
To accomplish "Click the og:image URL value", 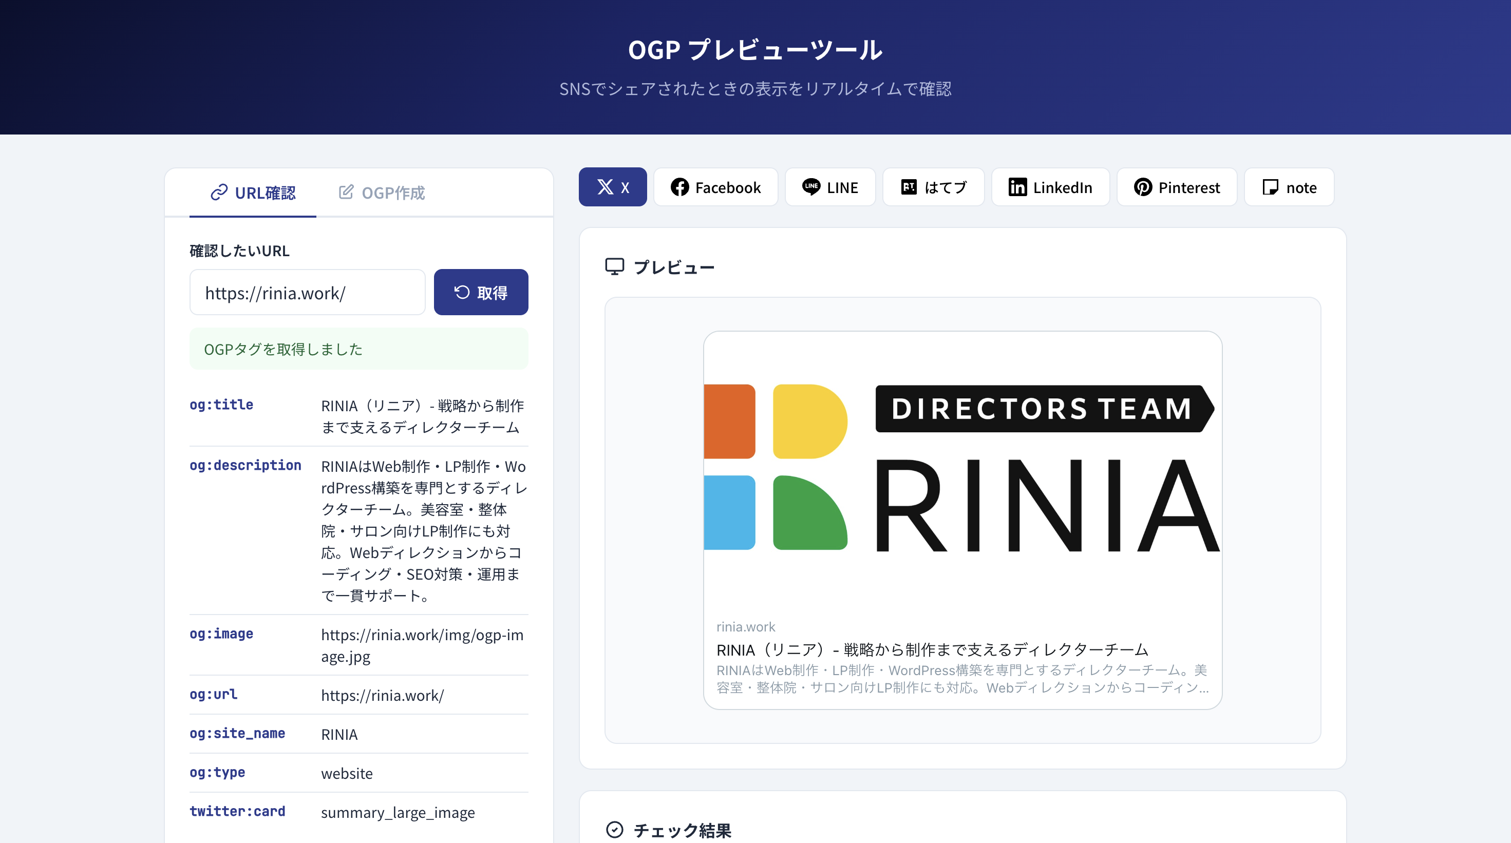I will (x=422, y=645).
